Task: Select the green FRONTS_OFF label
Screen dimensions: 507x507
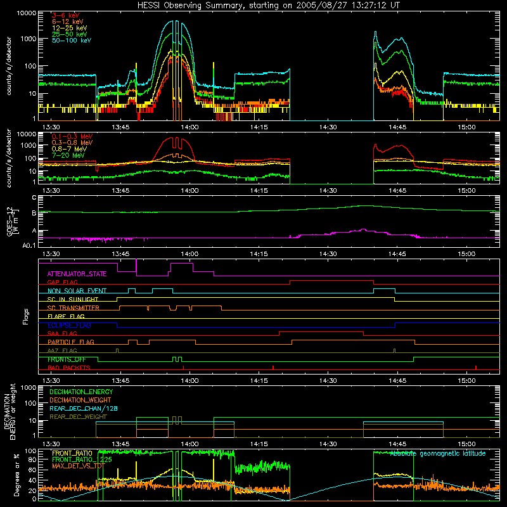Action: pyautogui.click(x=67, y=359)
